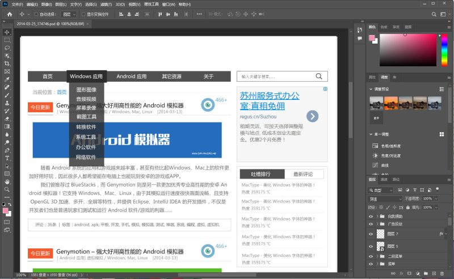Click the 图层 7 layer thumbnail
This screenshot has width=454, height=279.
[x=380, y=234]
